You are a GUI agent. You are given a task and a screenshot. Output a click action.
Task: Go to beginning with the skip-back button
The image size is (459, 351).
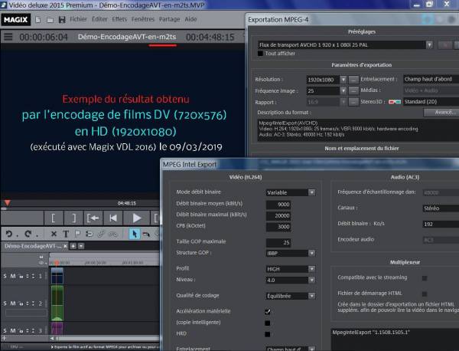coord(113,218)
